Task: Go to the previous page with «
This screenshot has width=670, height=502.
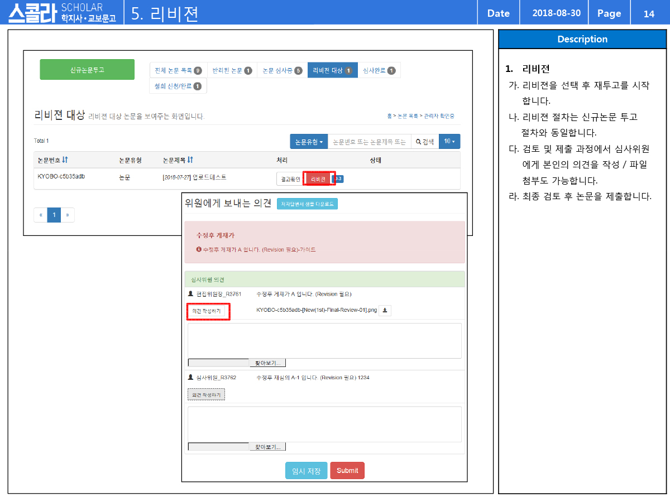Action: (40, 215)
